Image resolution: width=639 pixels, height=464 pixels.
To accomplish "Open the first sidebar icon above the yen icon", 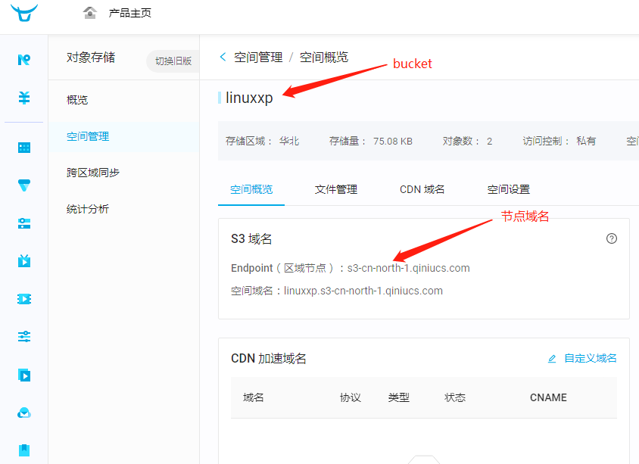I will [x=24, y=60].
